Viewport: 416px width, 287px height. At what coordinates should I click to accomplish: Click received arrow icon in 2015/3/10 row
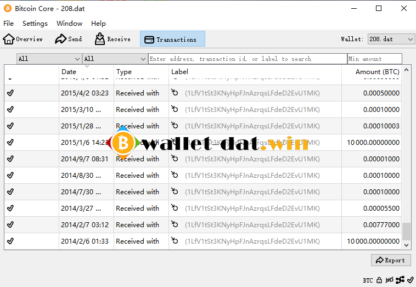pos(175,109)
